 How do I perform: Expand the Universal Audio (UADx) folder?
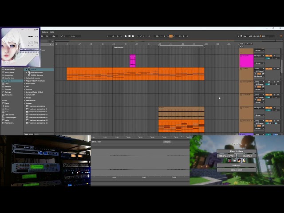click(25, 92)
